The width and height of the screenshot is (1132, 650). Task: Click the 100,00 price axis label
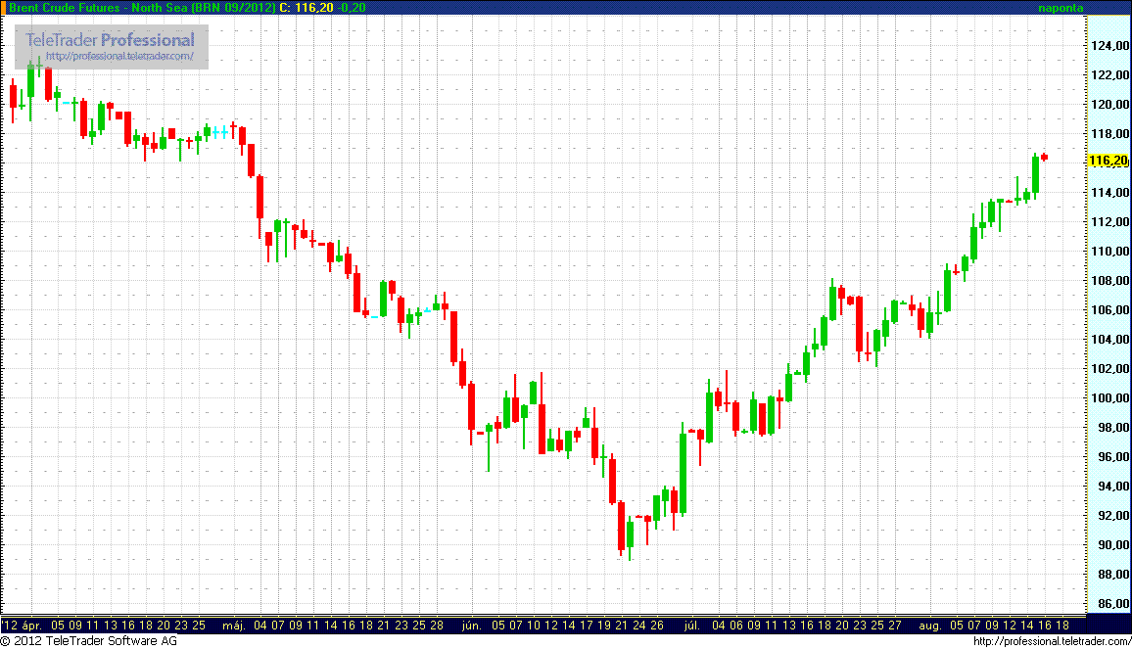coord(1108,398)
